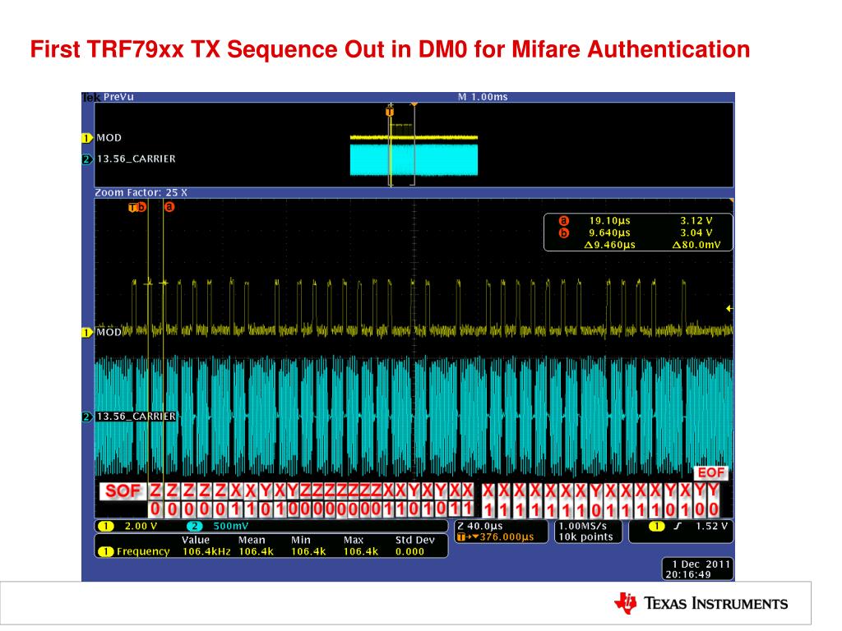
Task: Click the 20:16:49 time readout
Action: [688, 574]
